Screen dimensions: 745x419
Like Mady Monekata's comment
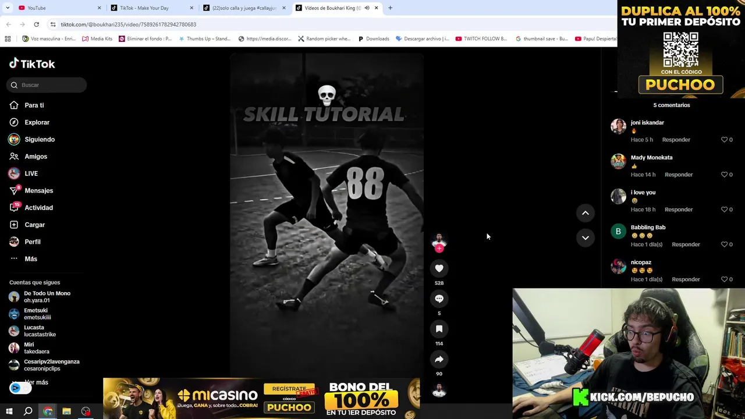[x=724, y=175]
